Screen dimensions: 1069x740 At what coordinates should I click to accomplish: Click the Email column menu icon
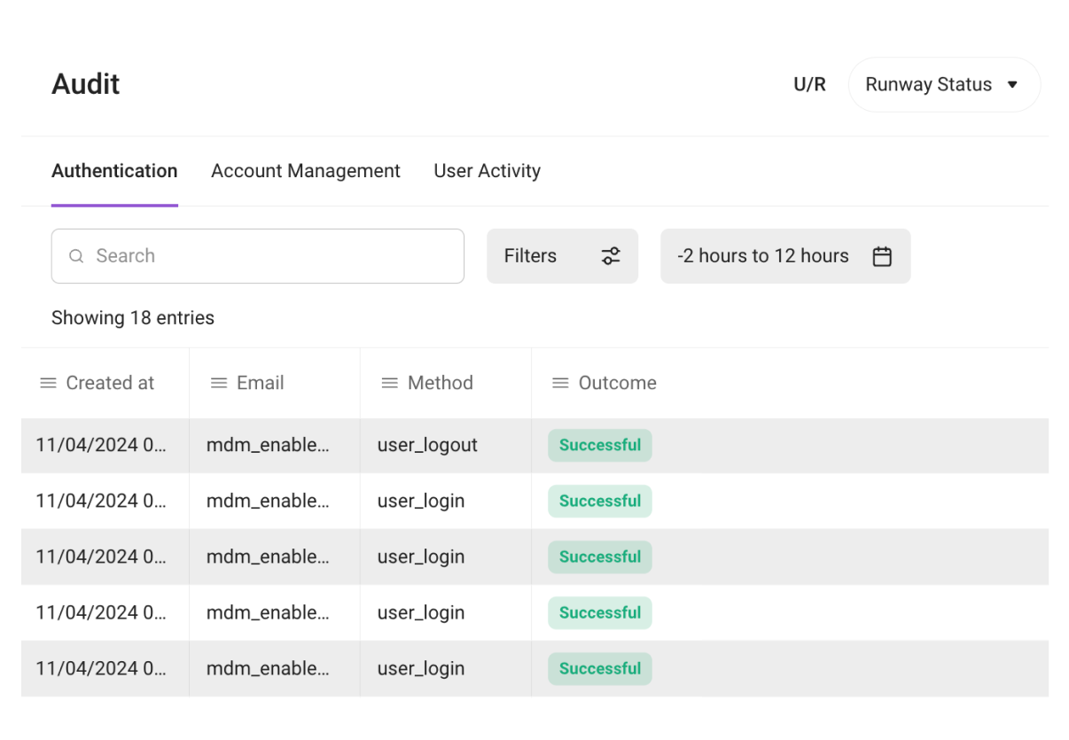(x=219, y=383)
